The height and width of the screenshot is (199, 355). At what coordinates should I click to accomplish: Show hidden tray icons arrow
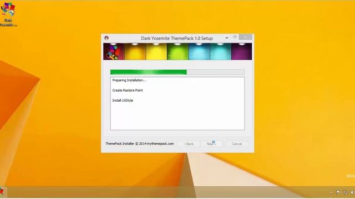(331, 192)
